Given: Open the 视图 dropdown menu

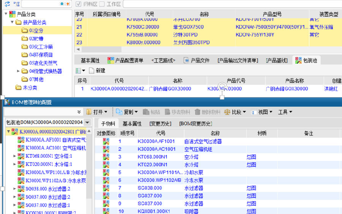Looking at the screenshot, I should click(262, 112).
